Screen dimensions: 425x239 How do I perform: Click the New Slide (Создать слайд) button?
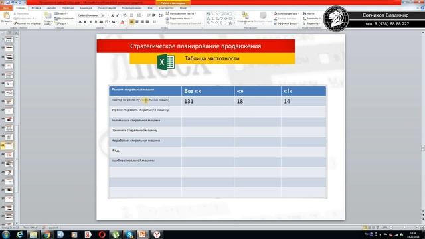click(48, 19)
